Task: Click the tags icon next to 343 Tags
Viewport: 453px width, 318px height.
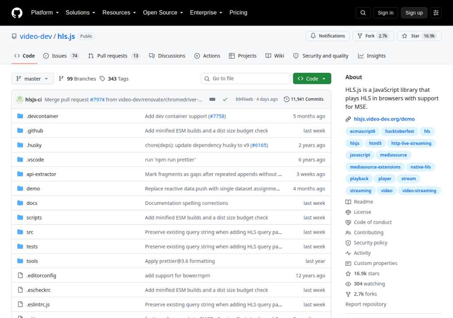Action: tap(102, 79)
